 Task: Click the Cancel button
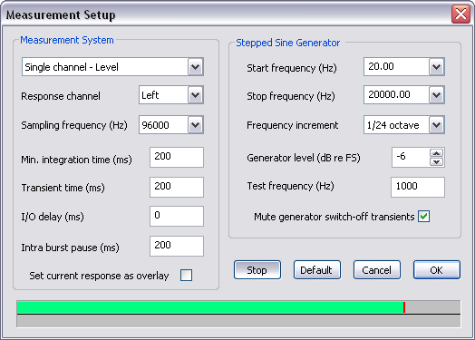(377, 269)
